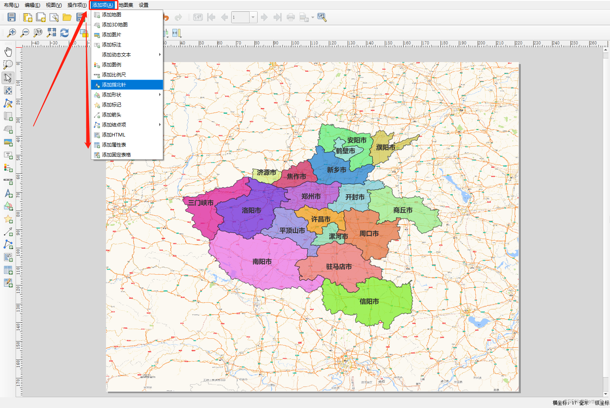The height and width of the screenshot is (408, 610).
Task: Pick the Add map tool in the left toolbox
Action: [8, 117]
